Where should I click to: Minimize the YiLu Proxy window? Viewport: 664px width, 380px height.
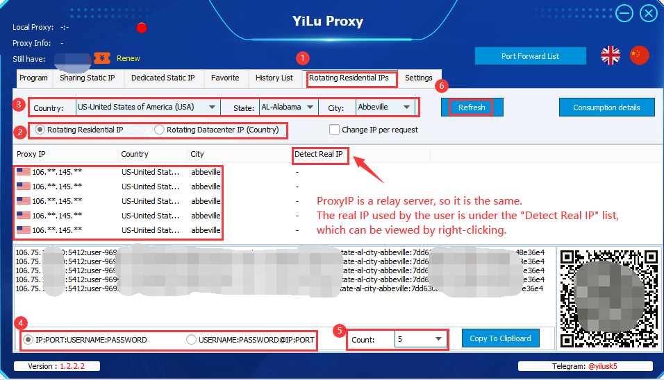pyautogui.click(x=624, y=13)
